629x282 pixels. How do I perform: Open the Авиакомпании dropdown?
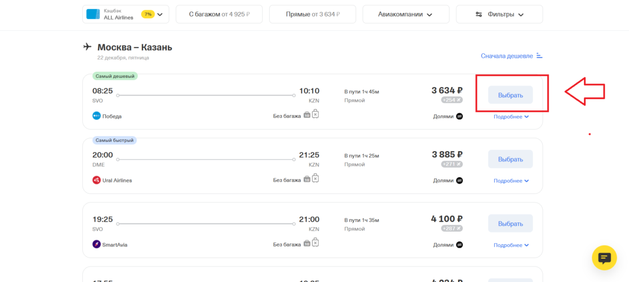[x=405, y=14]
